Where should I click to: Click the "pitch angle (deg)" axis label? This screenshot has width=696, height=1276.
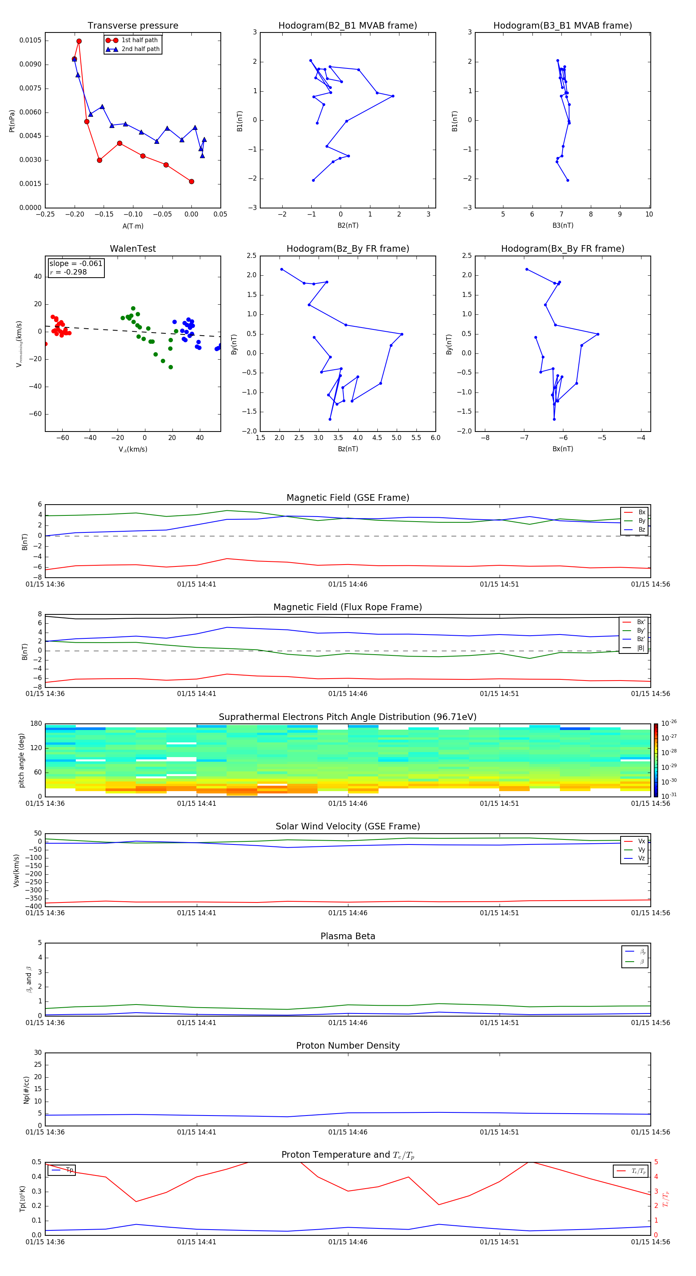pyautogui.click(x=21, y=760)
